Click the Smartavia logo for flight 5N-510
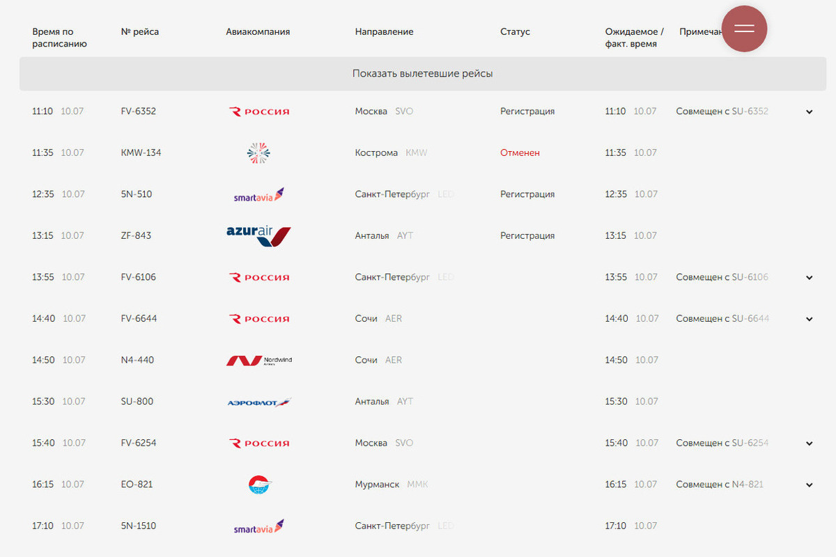Screen dimensions: 836x557 259,195
